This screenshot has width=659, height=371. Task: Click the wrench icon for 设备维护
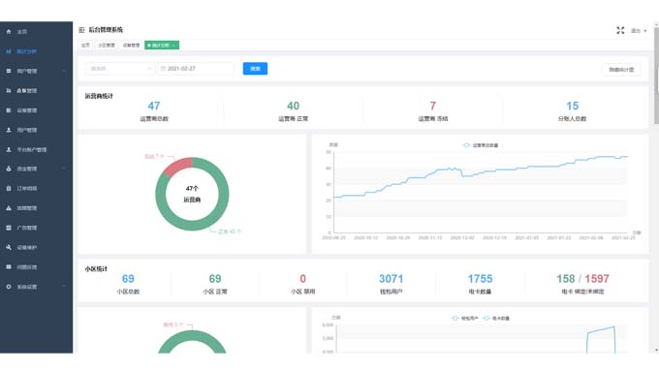pyautogui.click(x=9, y=247)
